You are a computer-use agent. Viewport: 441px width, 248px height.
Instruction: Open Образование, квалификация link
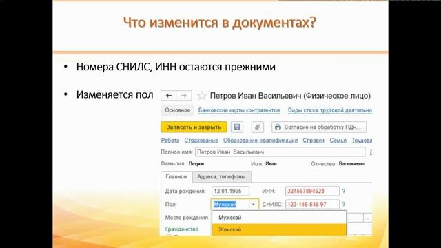[x=260, y=141]
